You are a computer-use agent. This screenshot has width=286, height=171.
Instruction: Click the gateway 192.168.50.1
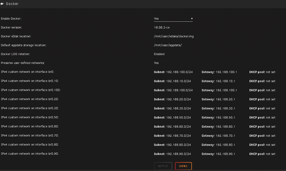point(225,118)
